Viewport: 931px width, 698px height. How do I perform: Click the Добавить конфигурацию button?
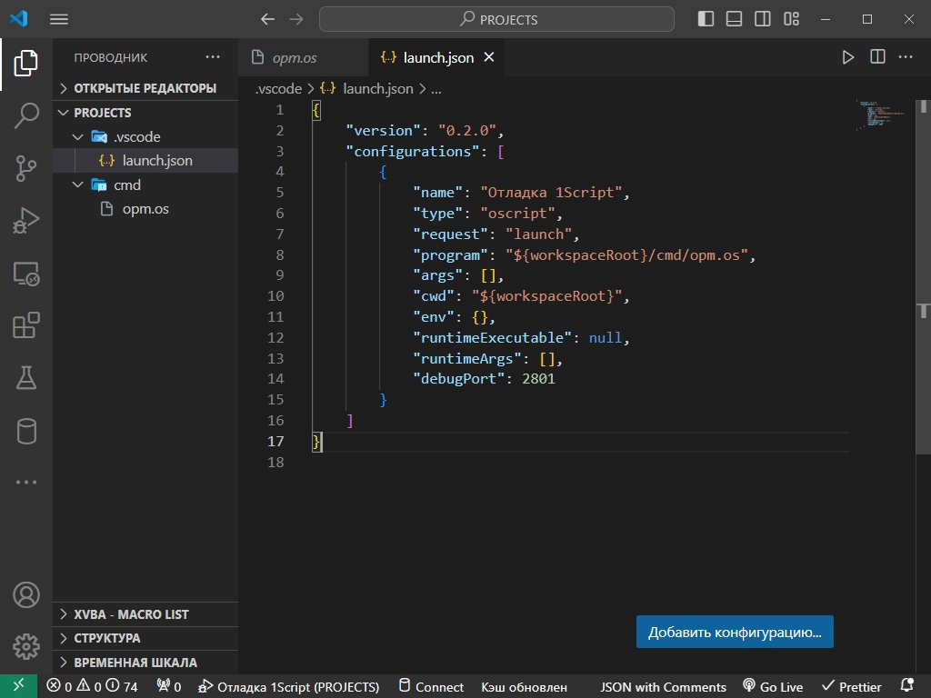pyautogui.click(x=735, y=633)
